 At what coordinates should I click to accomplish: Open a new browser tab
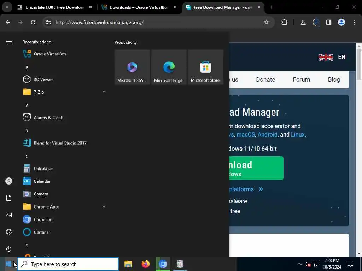pos(271,7)
